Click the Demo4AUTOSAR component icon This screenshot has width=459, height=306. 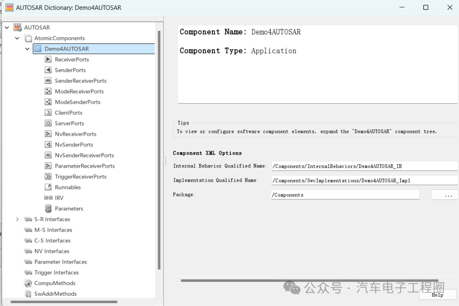point(38,49)
